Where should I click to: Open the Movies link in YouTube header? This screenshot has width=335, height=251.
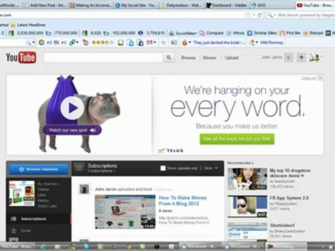(x=209, y=58)
